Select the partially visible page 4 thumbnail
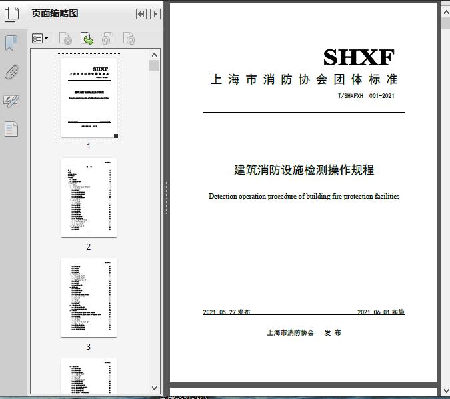This screenshot has height=399, width=450. point(89,376)
